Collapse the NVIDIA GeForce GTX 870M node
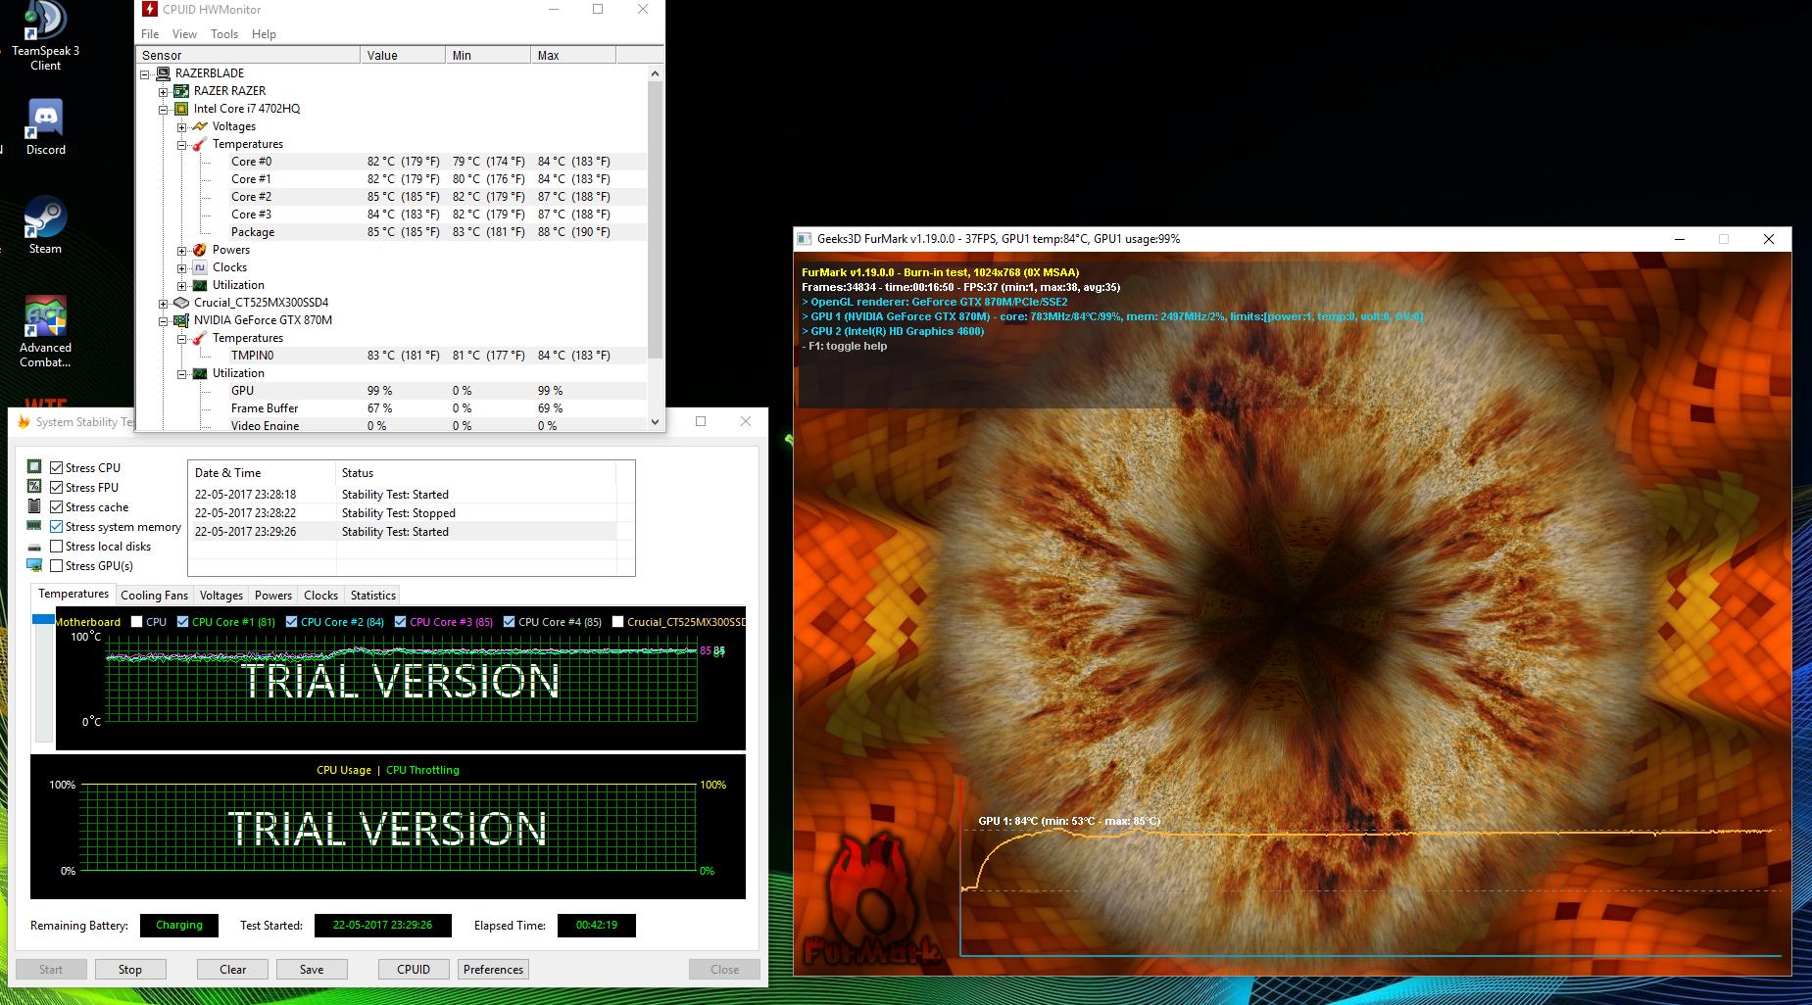 (x=164, y=321)
